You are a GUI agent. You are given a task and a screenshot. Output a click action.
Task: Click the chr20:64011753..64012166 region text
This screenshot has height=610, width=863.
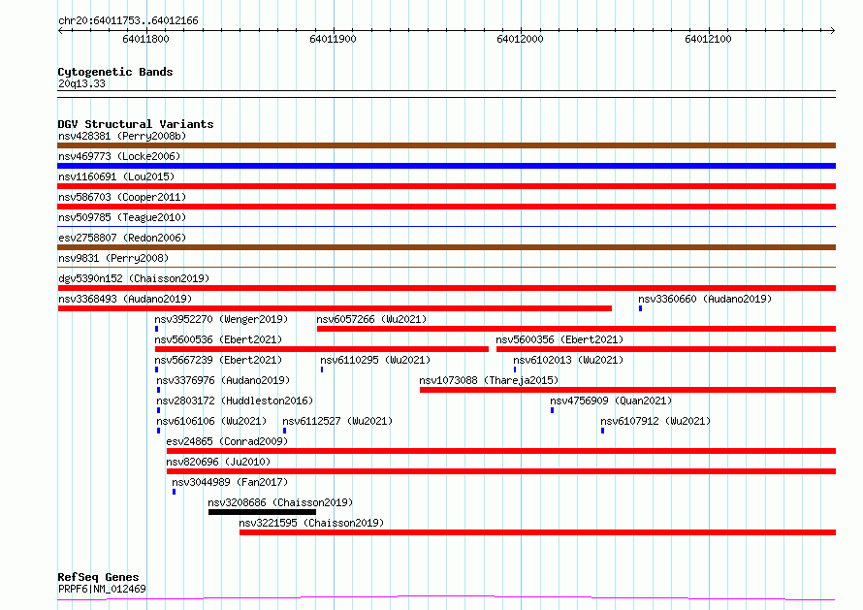(128, 21)
